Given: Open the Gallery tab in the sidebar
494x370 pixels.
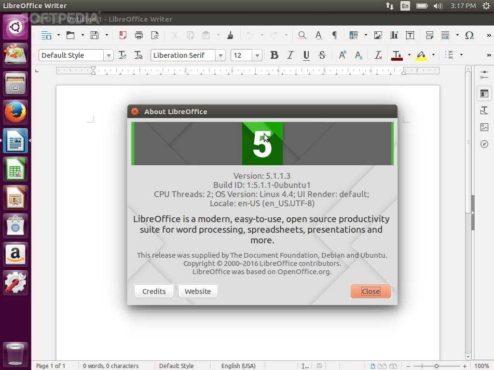Looking at the screenshot, I should coord(484,127).
